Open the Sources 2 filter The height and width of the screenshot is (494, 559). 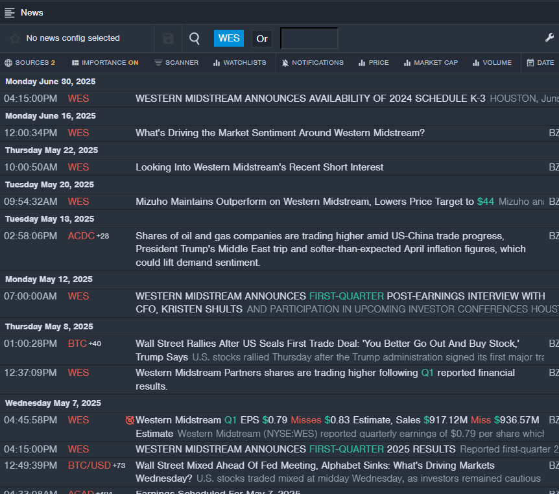pyautogui.click(x=30, y=63)
